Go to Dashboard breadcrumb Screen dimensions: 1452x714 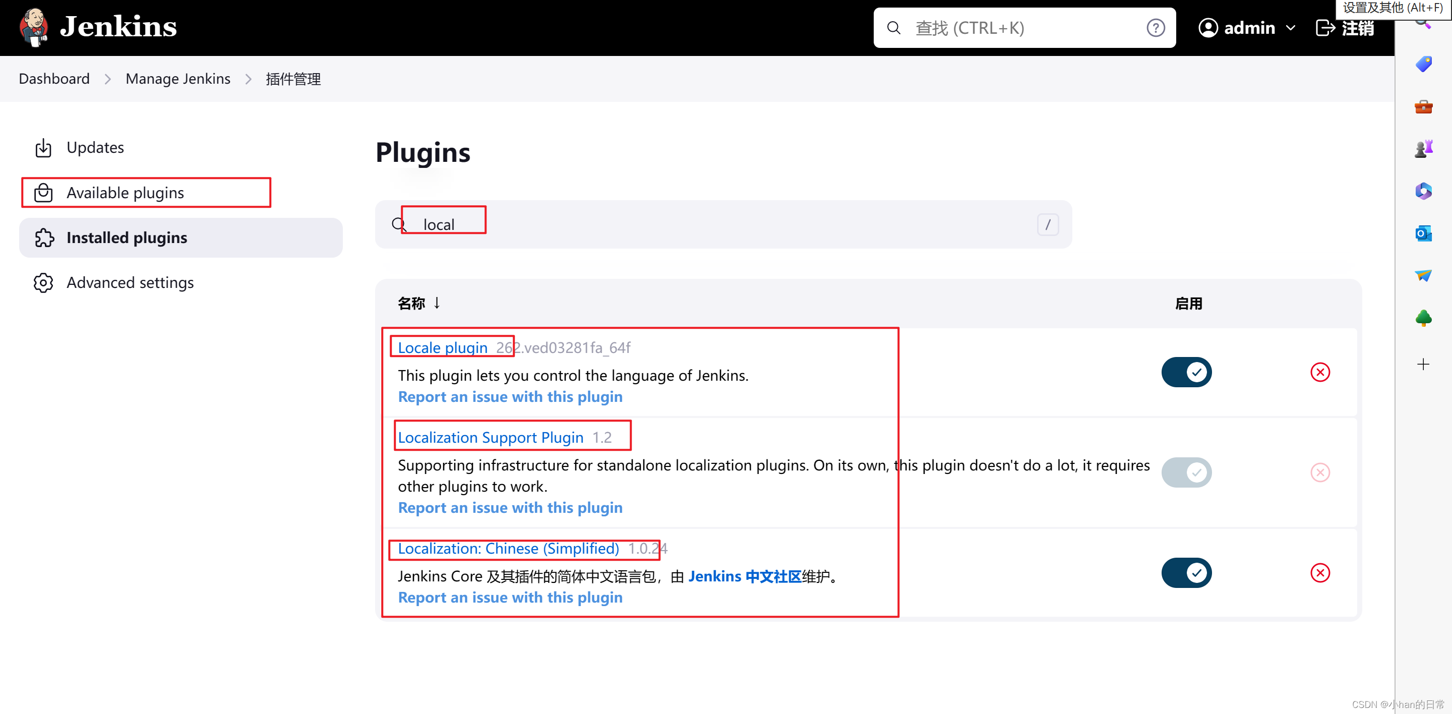54,79
